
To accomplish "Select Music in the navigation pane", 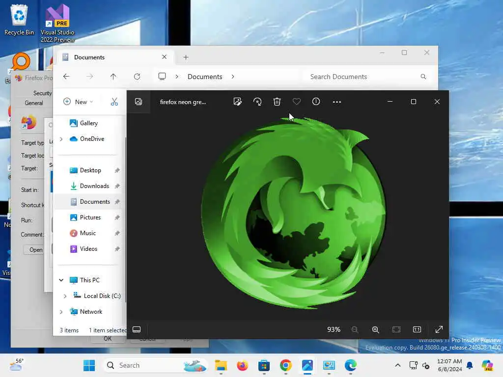I will point(87,233).
